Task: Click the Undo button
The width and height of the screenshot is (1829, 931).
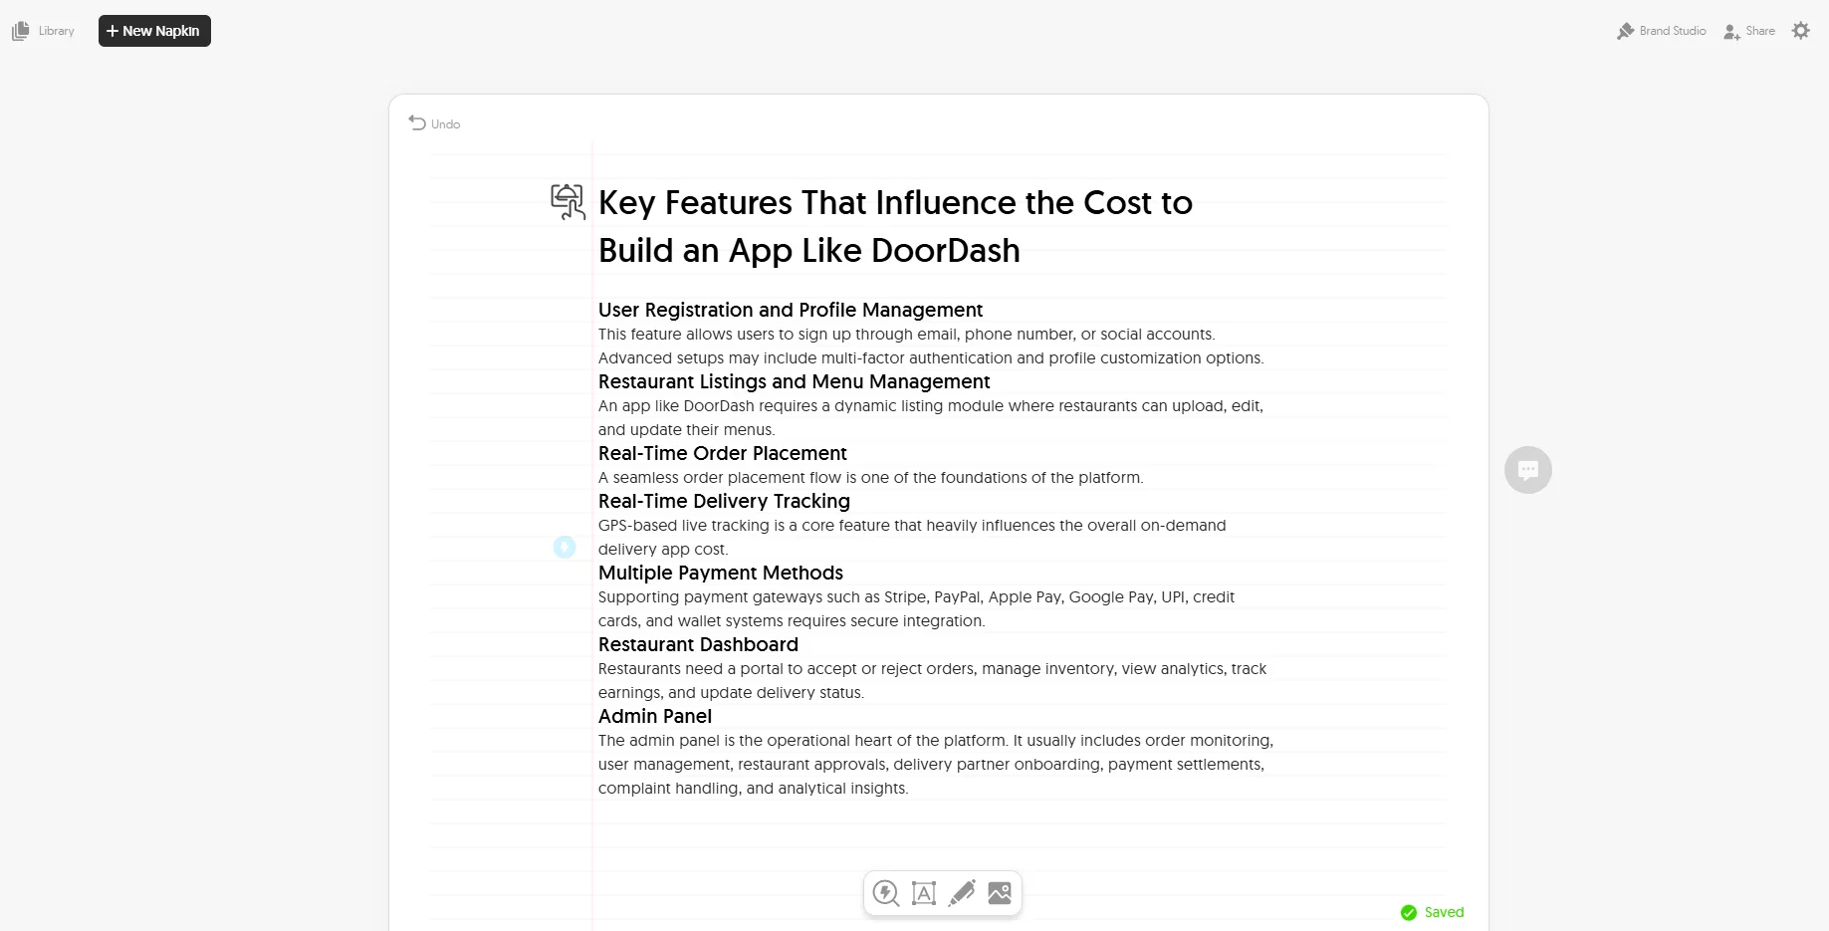Action: 435,123
